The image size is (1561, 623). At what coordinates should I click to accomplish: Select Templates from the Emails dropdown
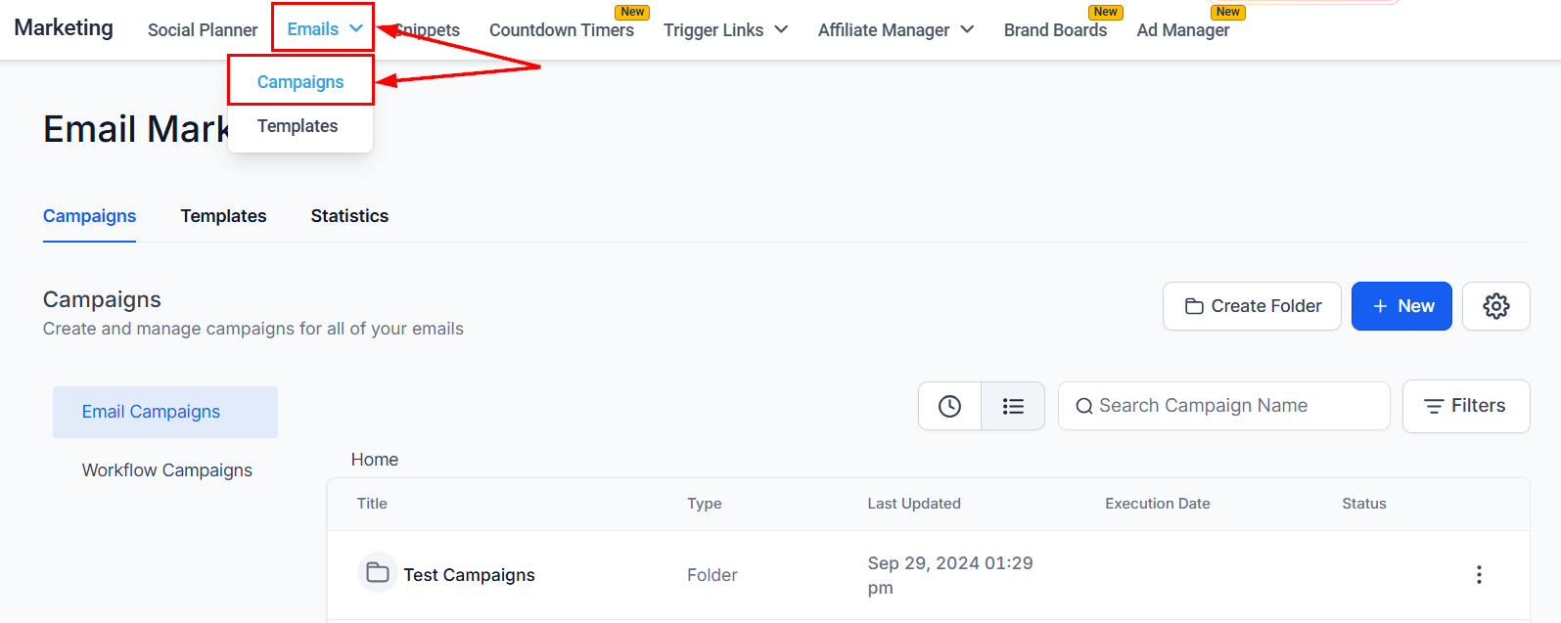click(x=298, y=126)
